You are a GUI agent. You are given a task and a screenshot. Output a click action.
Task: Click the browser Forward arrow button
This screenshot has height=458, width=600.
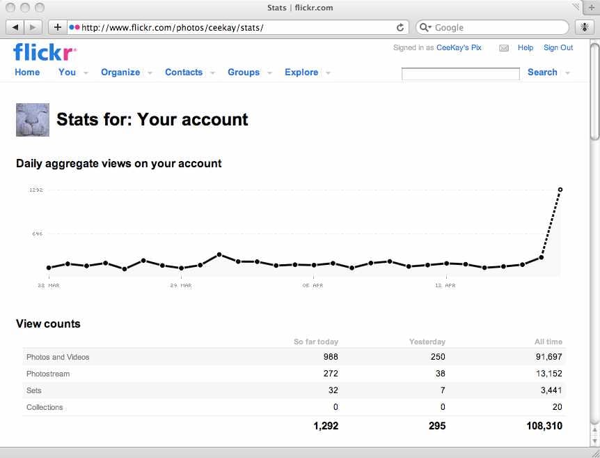[x=33, y=27]
